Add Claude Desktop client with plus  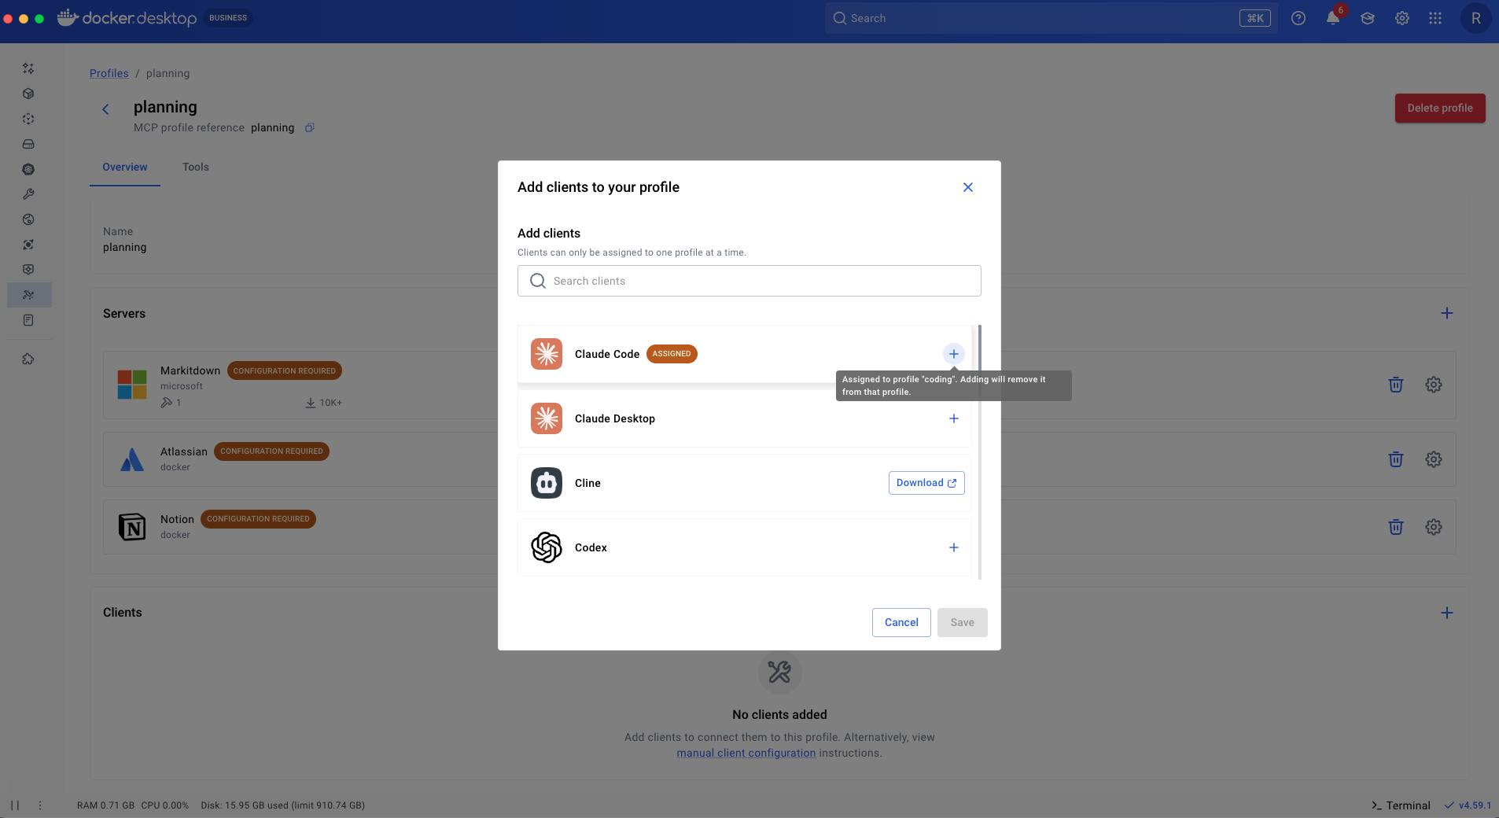[954, 418]
